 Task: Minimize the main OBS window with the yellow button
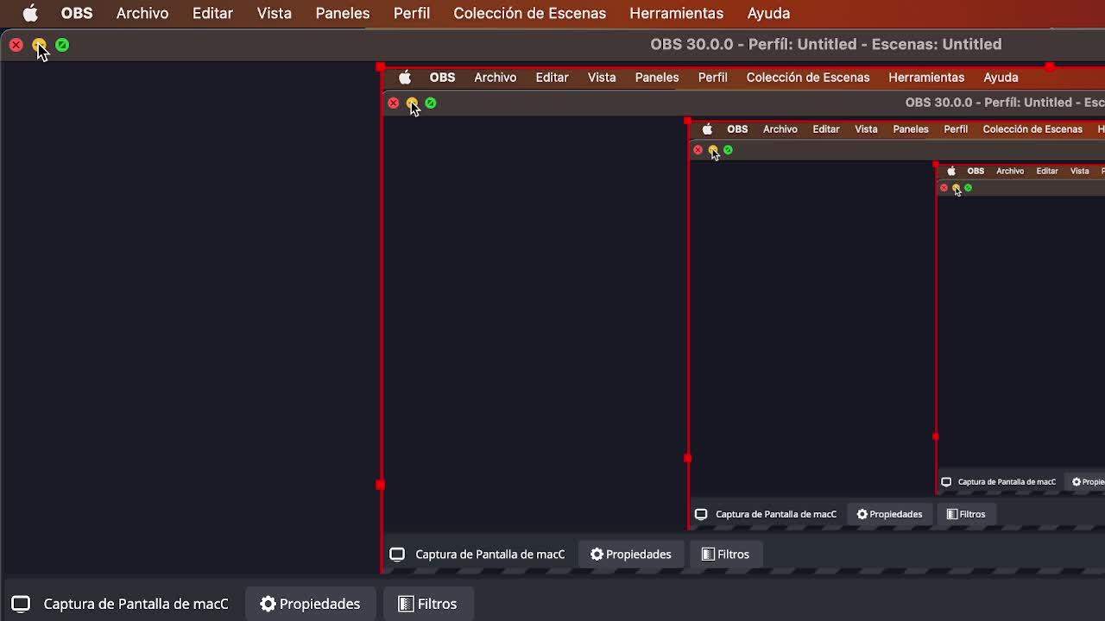coord(39,45)
